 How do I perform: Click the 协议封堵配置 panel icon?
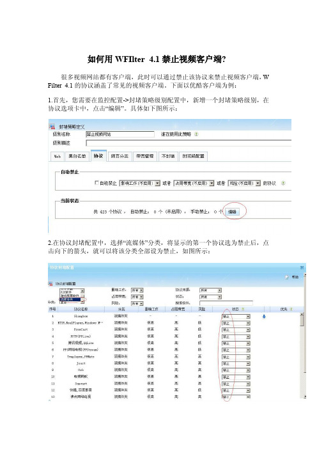50,283
